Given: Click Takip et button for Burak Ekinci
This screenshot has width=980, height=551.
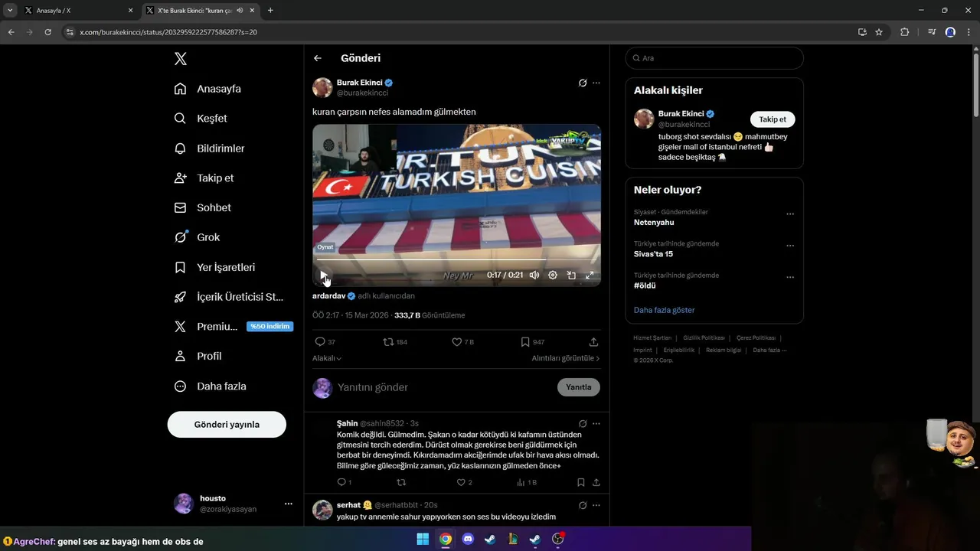Looking at the screenshot, I should (x=773, y=119).
